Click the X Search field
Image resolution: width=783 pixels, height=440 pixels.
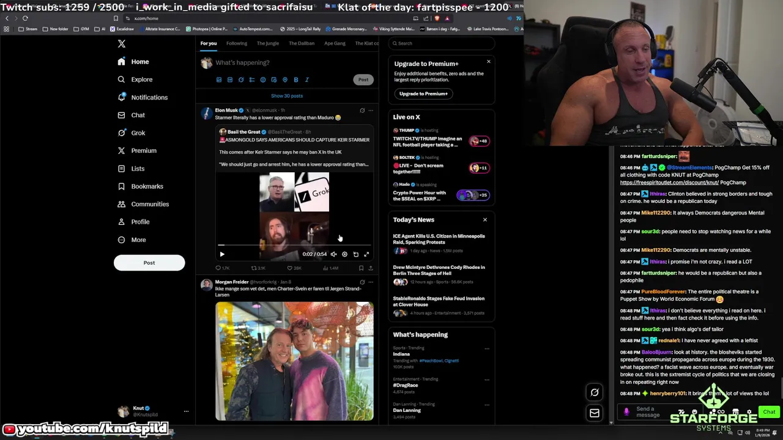point(442,43)
